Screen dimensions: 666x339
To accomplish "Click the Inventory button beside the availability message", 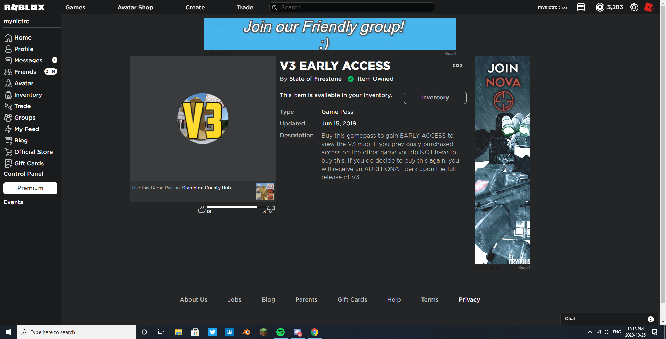I will click(435, 98).
